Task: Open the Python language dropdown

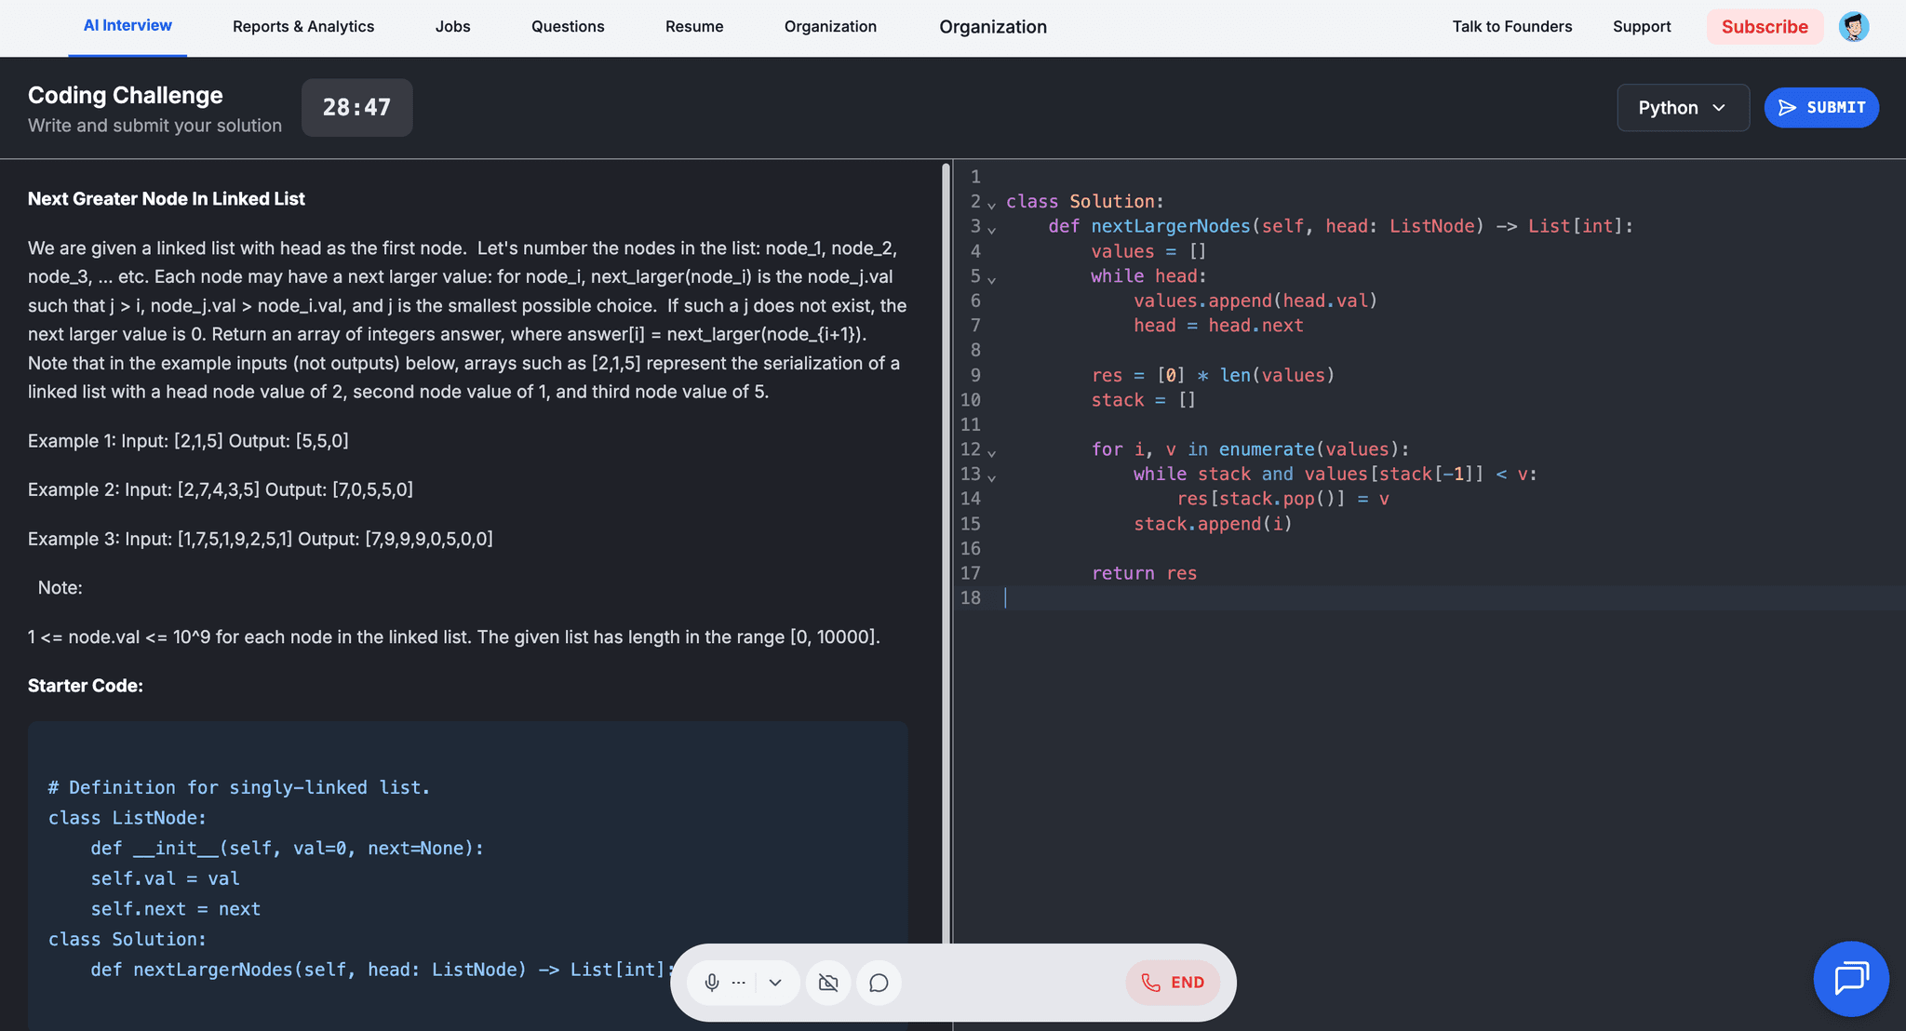Action: (1683, 107)
